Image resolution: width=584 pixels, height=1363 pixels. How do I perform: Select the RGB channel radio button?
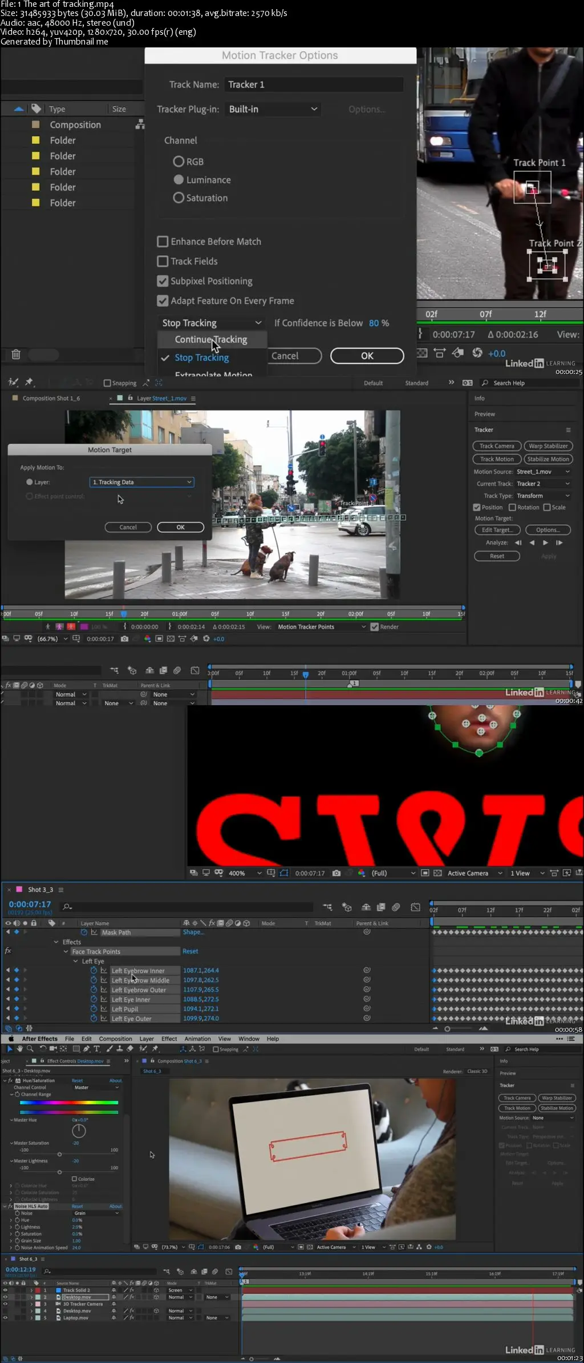pyautogui.click(x=179, y=162)
